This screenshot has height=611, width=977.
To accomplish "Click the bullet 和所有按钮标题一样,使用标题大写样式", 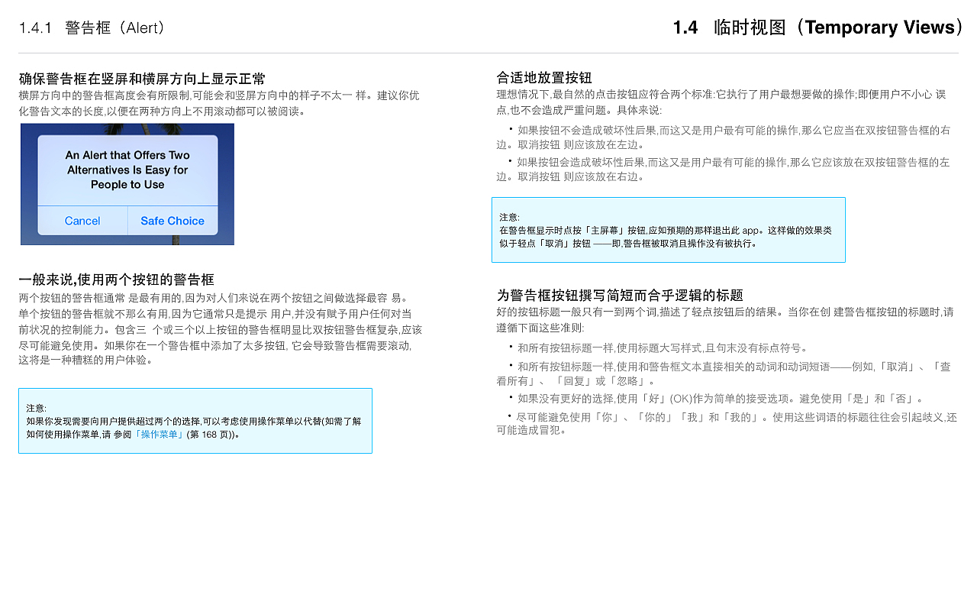I will (658, 348).
